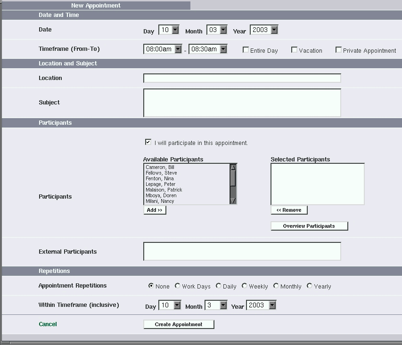Open Within Timeframe Month dropdown showing 3
Viewport: 402px width, 345px height.
point(216,305)
